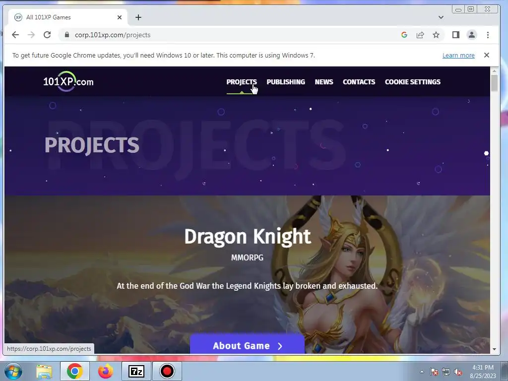This screenshot has width=508, height=381.
Task: Reload the current page
Action: pyautogui.click(x=47, y=35)
